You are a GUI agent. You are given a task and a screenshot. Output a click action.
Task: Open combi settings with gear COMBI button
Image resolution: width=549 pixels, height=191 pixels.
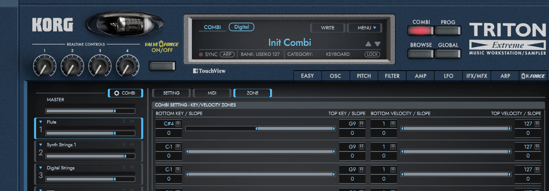(x=125, y=93)
